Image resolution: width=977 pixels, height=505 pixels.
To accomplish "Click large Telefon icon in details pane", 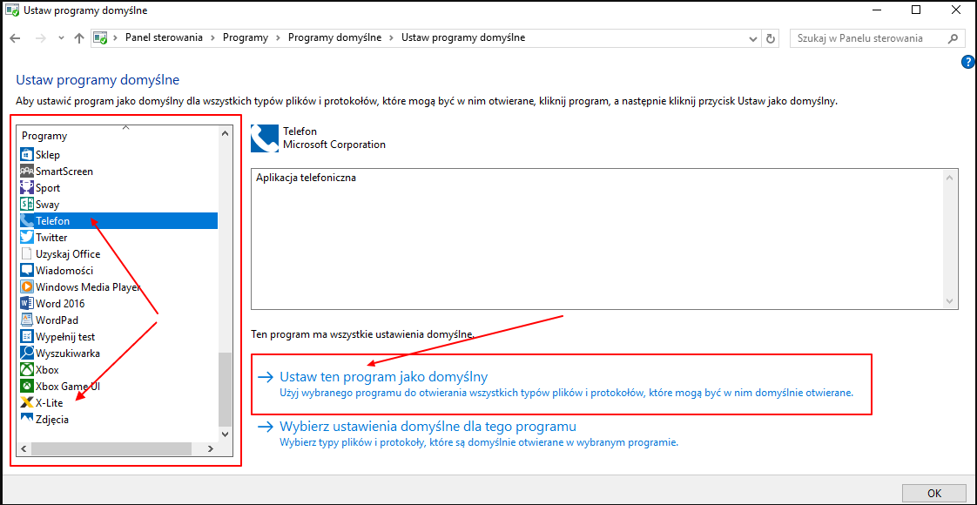I will [x=264, y=138].
